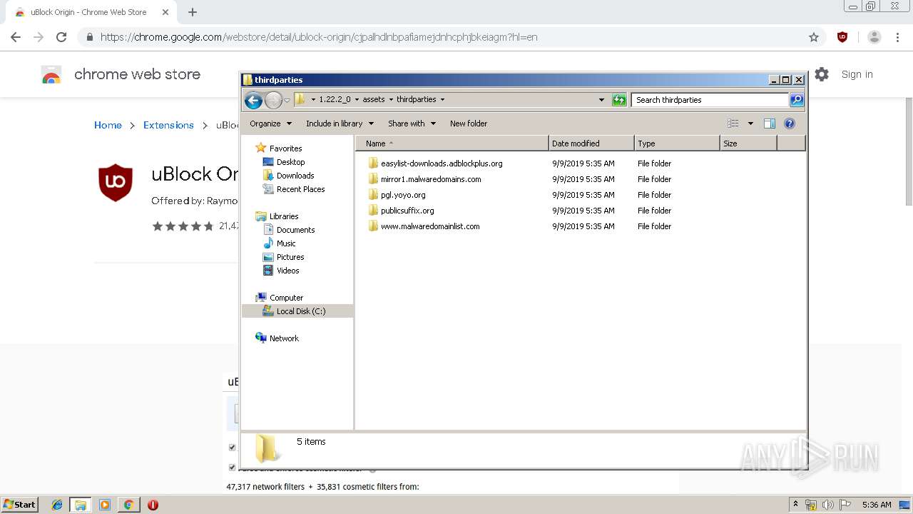Select pgl.yoyo.org folder
This screenshot has height=514, width=913.
click(x=403, y=195)
